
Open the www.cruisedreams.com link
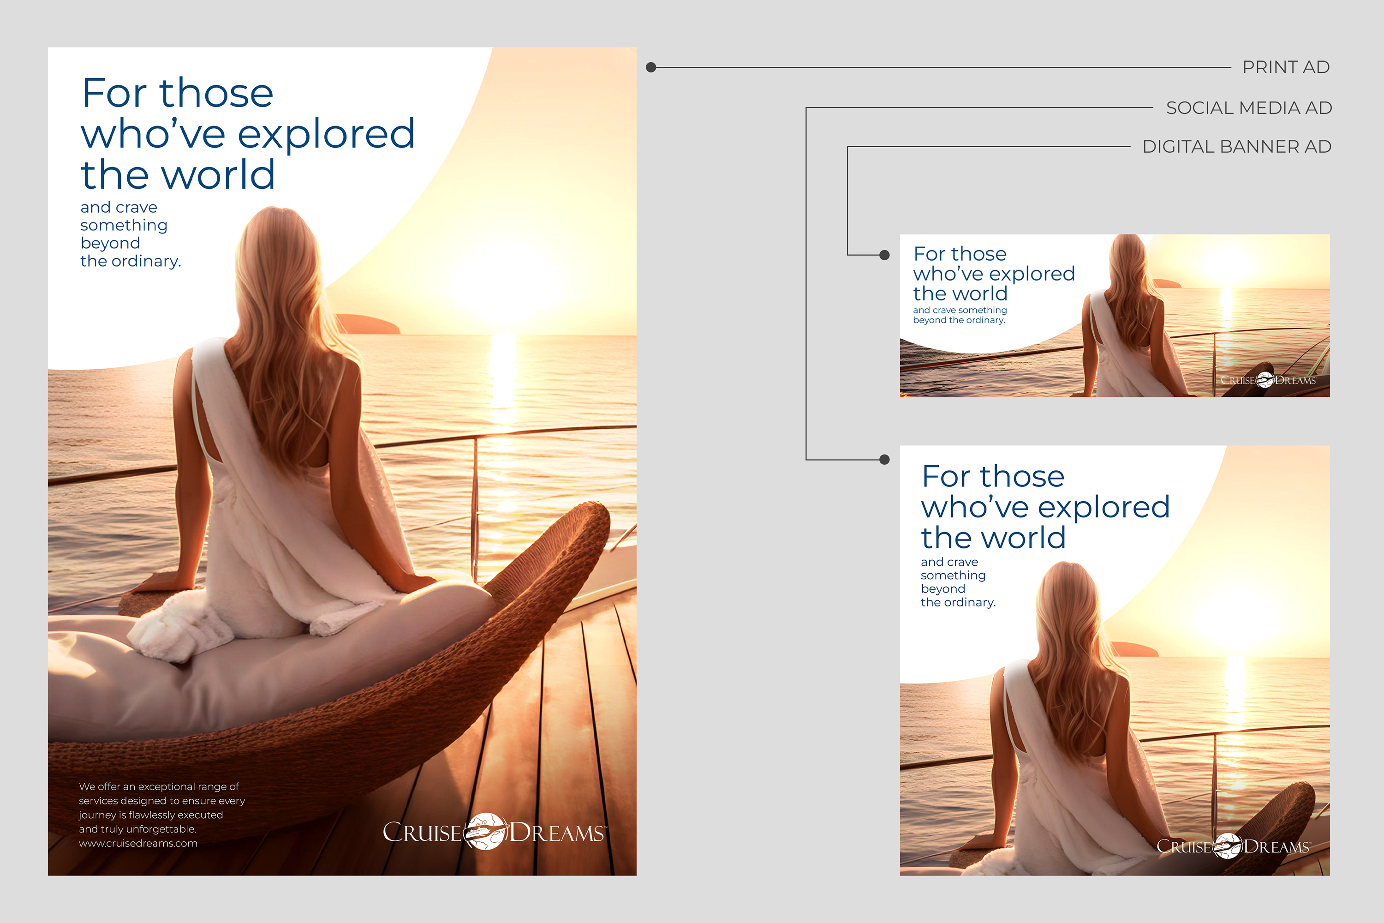click(x=138, y=844)
